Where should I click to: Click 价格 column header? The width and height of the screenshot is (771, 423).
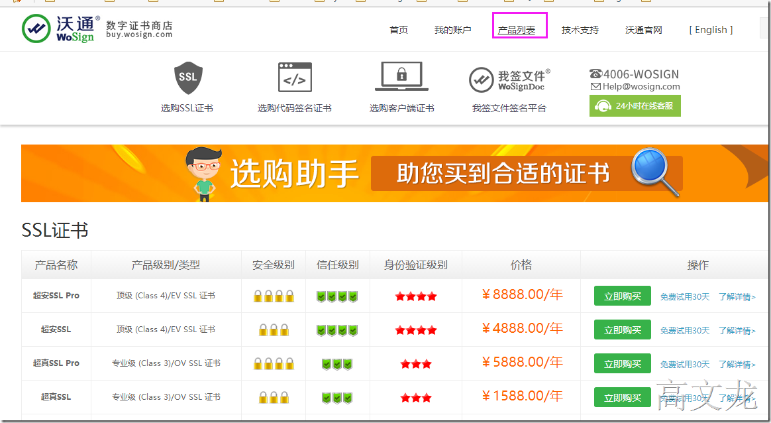521,265
